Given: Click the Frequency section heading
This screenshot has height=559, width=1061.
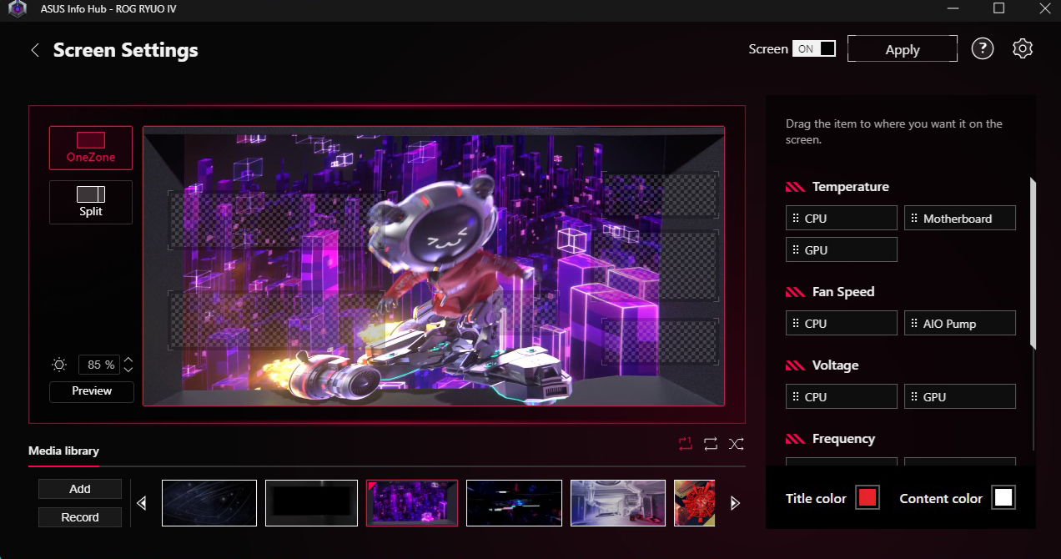Looking at the screenshot, I should click(x=843, y=439).
